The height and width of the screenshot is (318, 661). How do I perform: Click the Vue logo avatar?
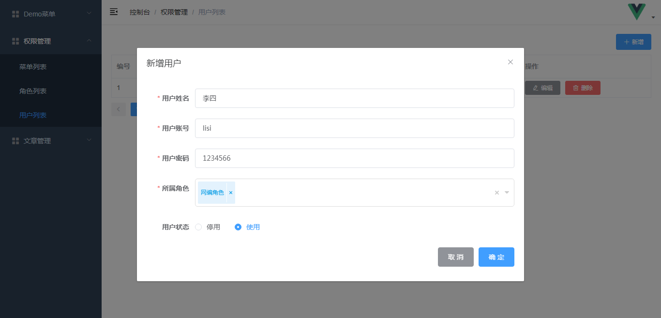click(636, 12)
